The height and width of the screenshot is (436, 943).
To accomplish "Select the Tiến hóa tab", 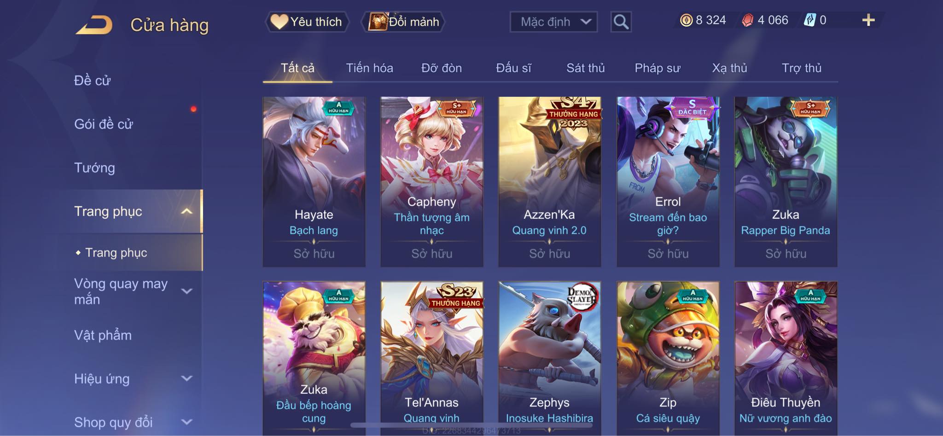I will (369, 68).
